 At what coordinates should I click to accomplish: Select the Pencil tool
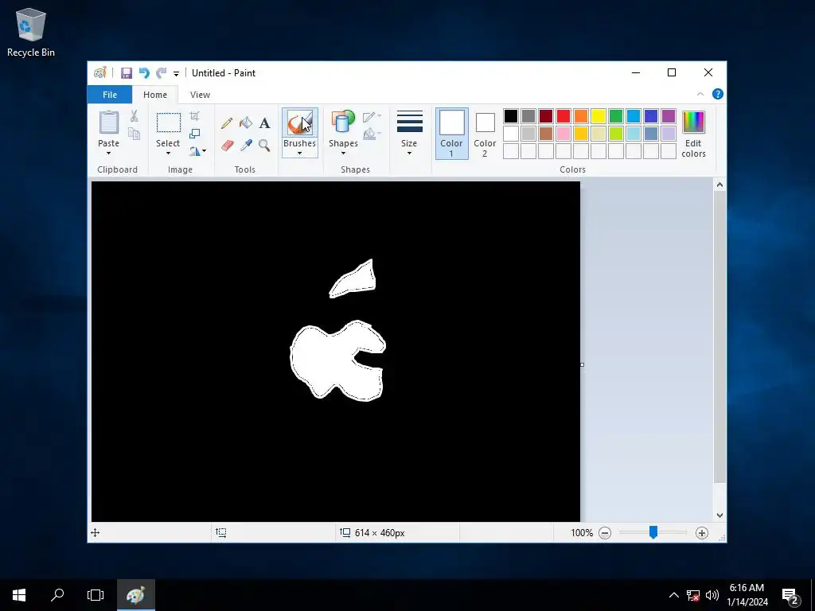(x=227, y=123)
